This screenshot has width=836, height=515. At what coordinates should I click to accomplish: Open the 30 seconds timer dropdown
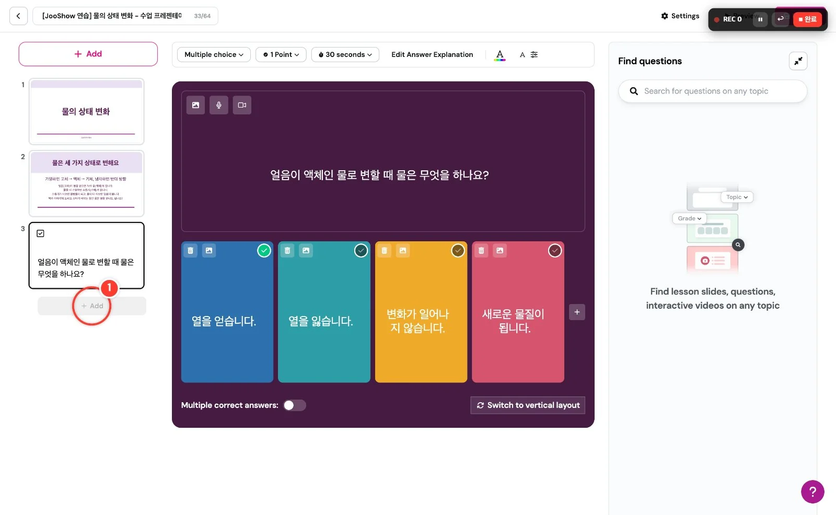(x=345, y=54)
